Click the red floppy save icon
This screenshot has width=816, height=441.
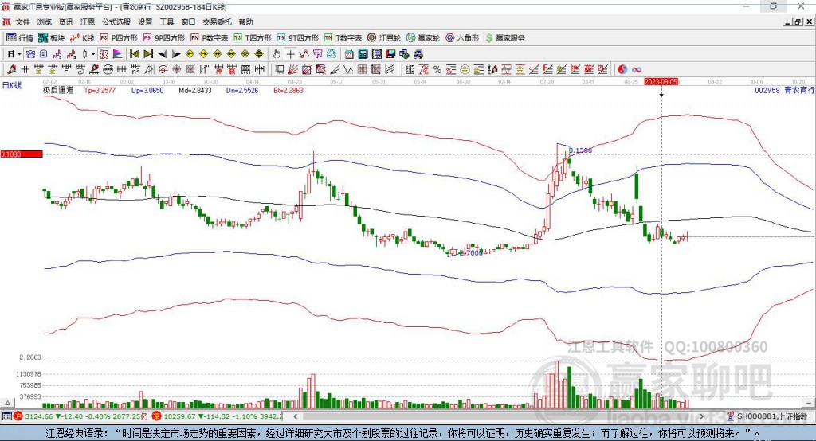click(390, 54)
